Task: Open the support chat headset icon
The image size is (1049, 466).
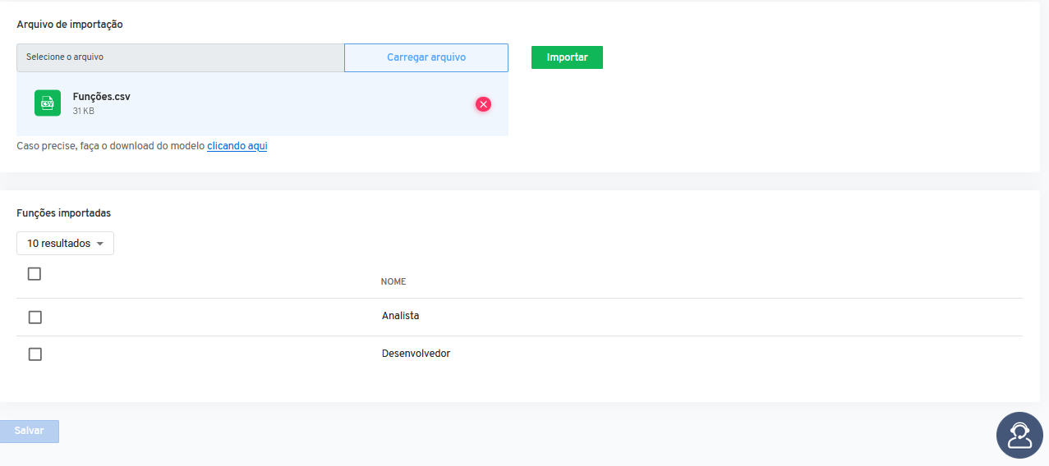Action: click(x=1019, y=435)
